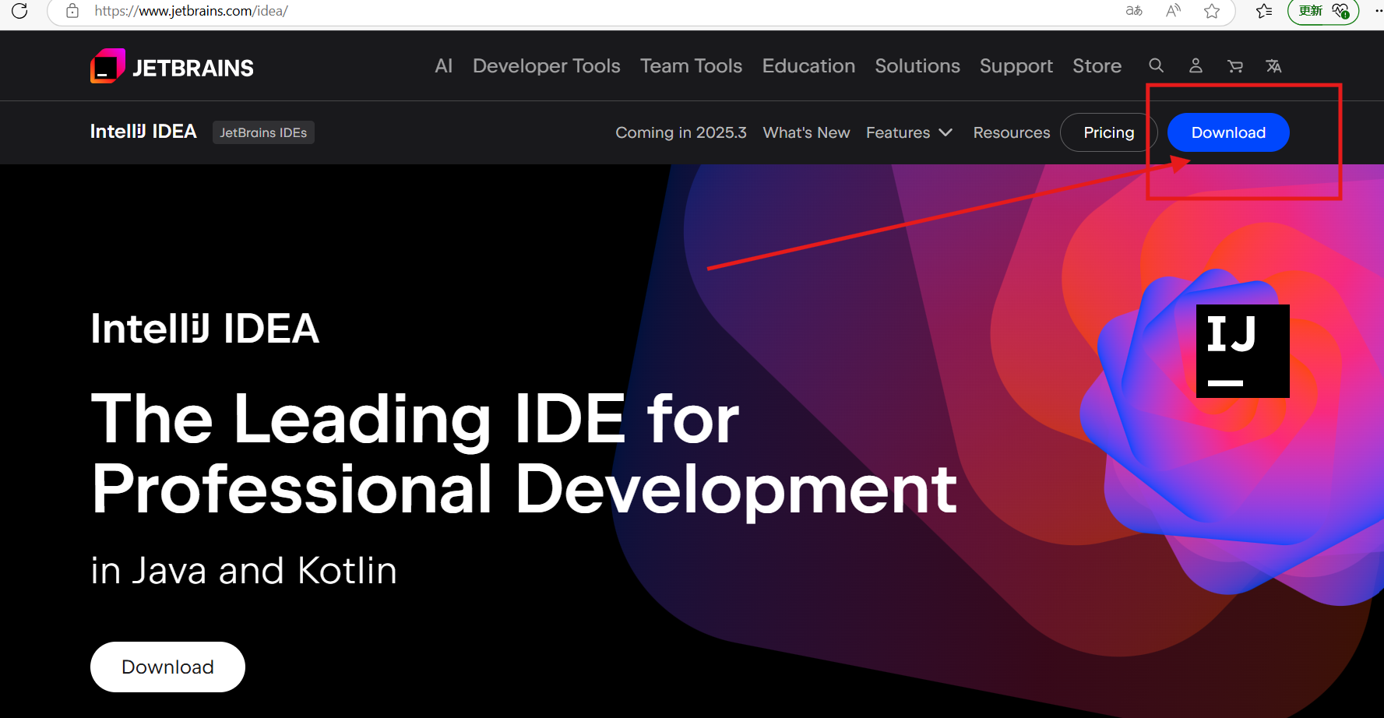The width and height of the screenshot is (1384, 718).
Task: Reload the page with the refresh icon
Action: click(19, 11)
